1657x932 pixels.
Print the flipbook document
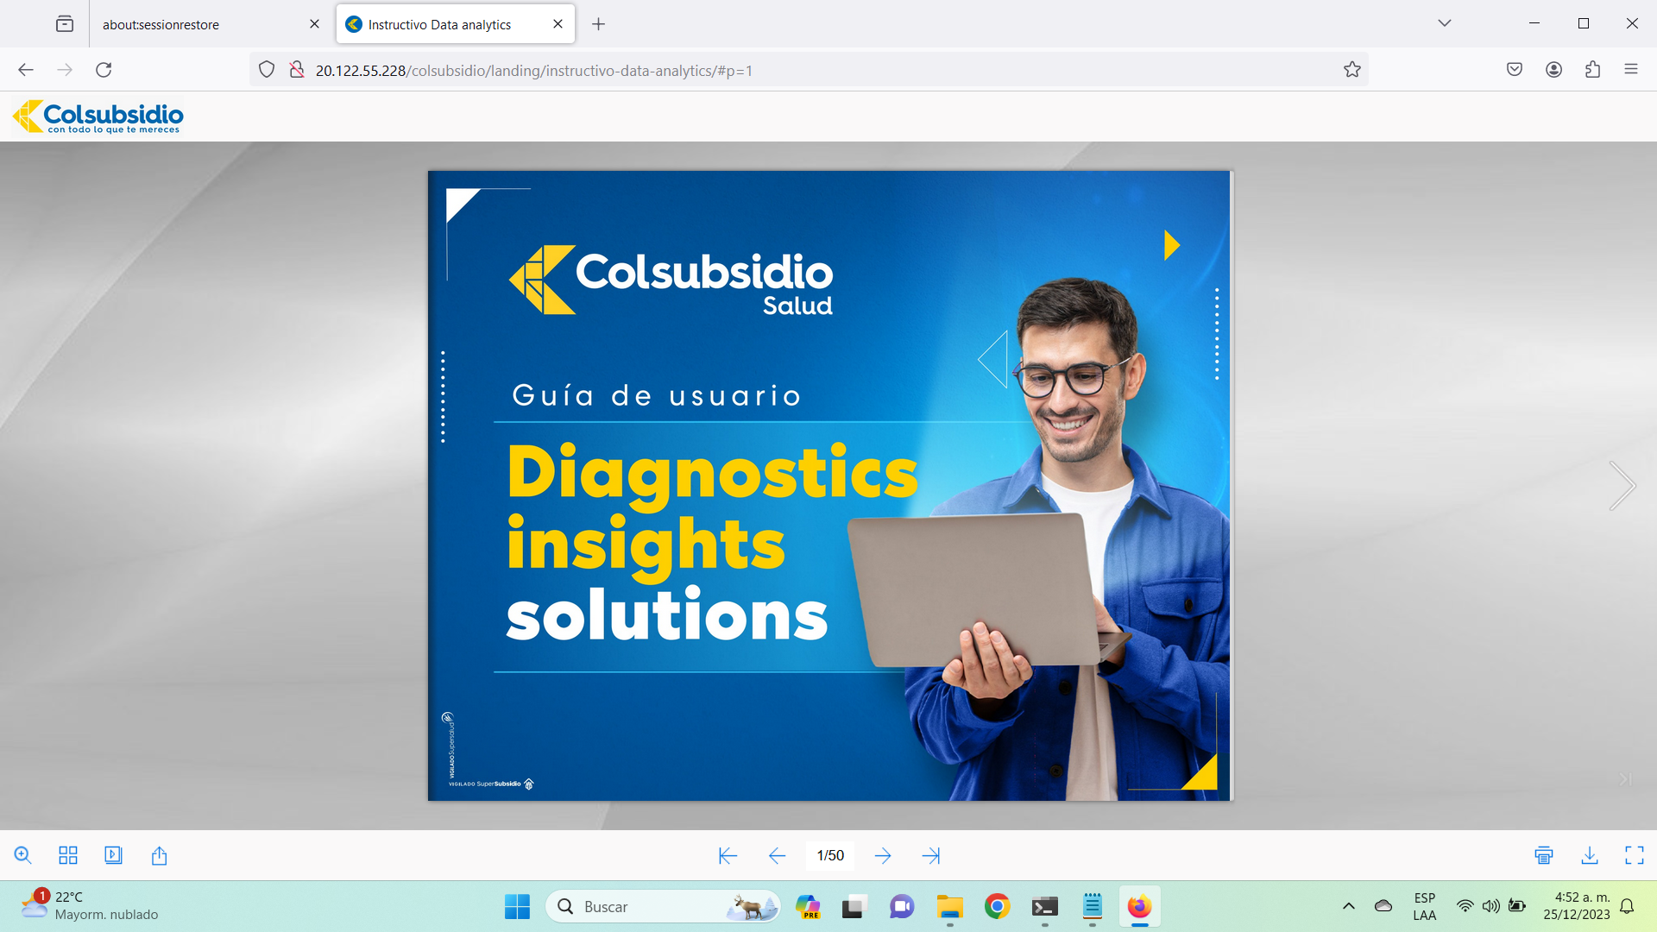pyautogui.click(x=1544, y=855)
